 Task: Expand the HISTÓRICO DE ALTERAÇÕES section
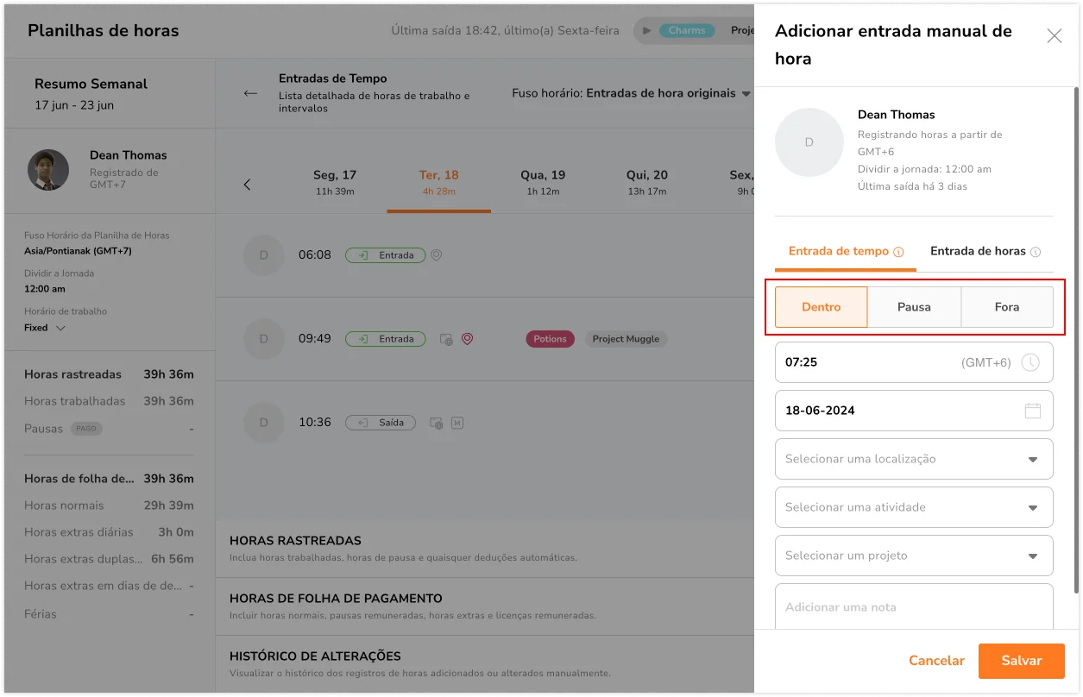[485, 664]
